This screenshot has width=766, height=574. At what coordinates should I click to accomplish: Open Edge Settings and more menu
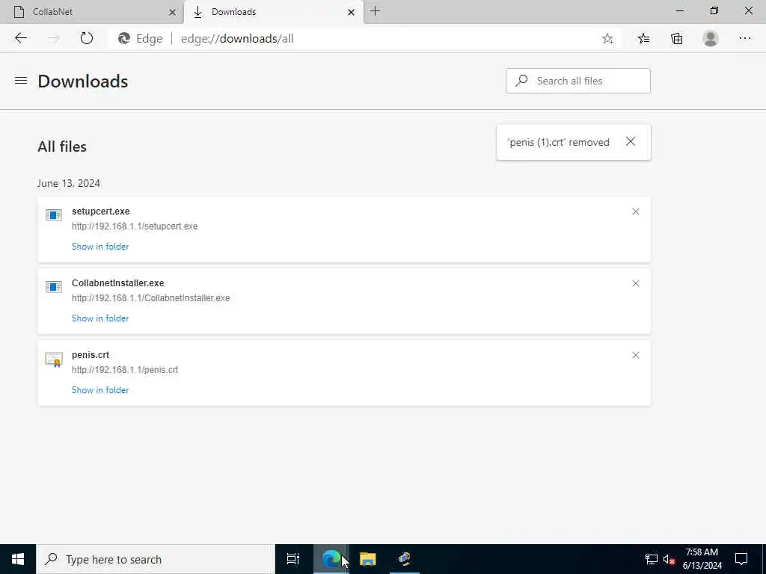(x=744, y=39)
